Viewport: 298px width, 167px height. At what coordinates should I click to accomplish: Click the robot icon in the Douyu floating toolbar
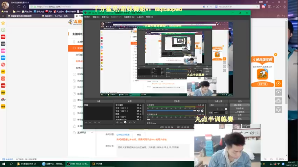278,101
